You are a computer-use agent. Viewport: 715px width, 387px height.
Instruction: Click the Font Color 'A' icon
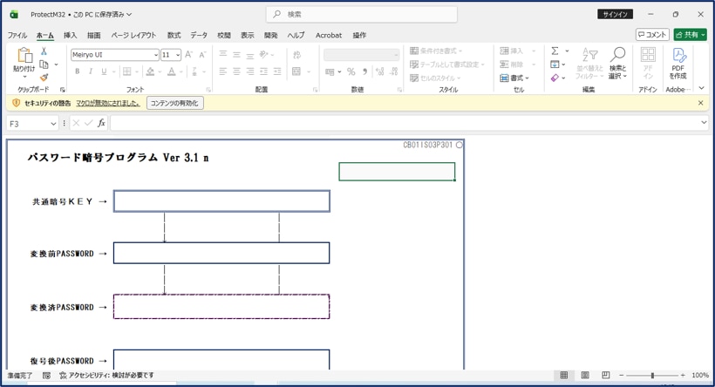[172, 71]
